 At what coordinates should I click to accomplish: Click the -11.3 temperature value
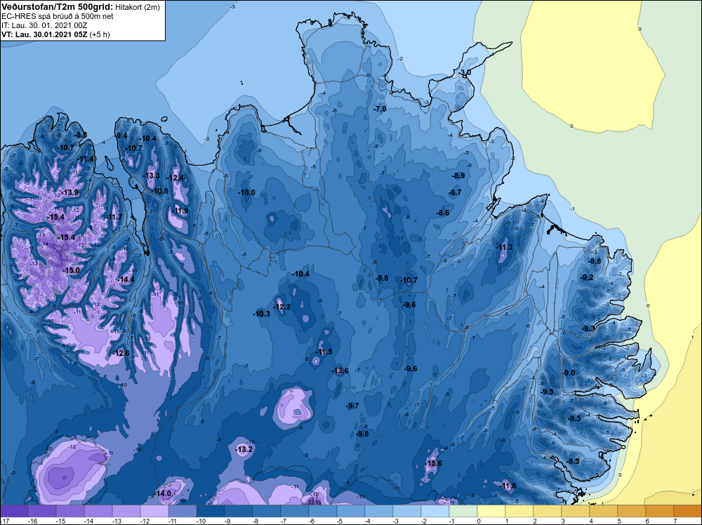(x=505, y=248)
